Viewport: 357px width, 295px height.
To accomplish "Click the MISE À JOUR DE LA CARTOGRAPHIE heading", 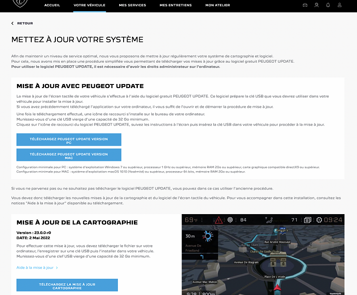I will pyautogui.click(x=77, y=223).
